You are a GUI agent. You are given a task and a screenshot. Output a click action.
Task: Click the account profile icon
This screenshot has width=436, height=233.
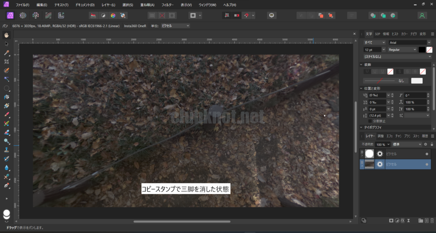tap(422, 15)
